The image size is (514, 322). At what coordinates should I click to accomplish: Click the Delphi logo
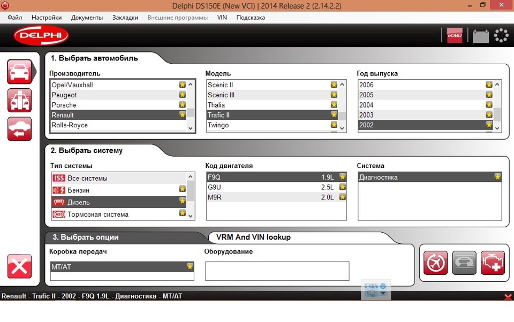click(41, 35)
